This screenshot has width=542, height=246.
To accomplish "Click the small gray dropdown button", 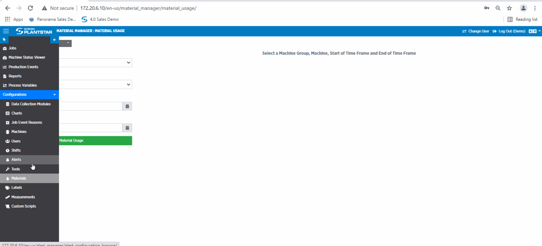I will click(x=65, y=43).
